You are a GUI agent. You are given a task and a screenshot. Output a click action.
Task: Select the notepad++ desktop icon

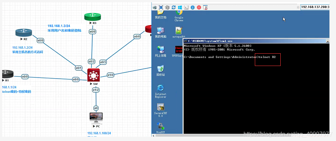point(179,32)
